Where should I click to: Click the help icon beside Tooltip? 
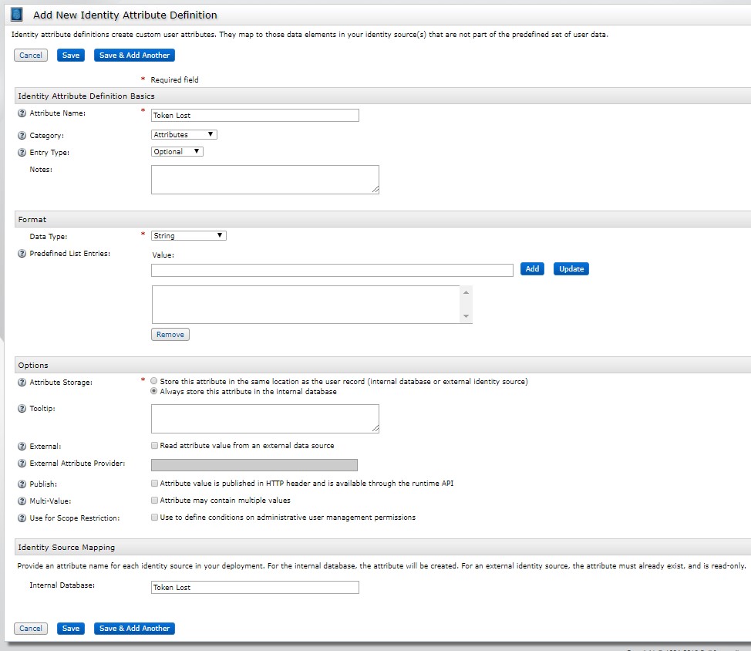coord(22,409)
